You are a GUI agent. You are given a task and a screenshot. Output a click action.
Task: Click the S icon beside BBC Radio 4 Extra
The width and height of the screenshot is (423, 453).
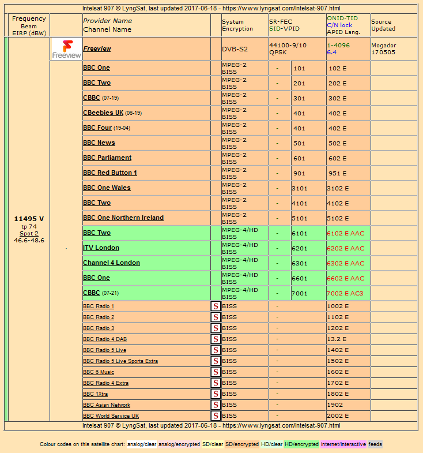point(216,383)
